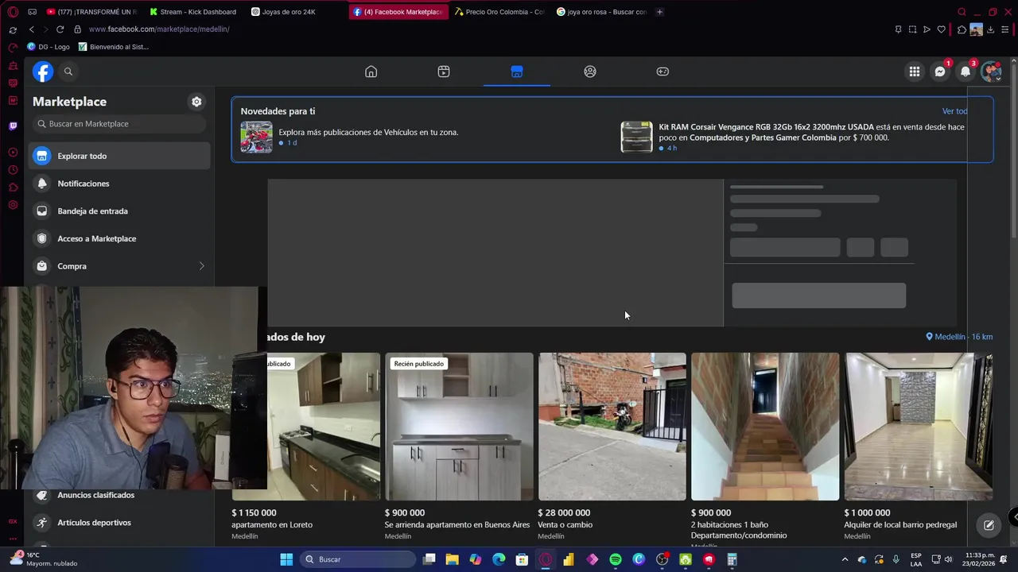This screenshot has width=1018, height=572.
Task: Open File Explorer from taskbar
Action: (452, 559)
